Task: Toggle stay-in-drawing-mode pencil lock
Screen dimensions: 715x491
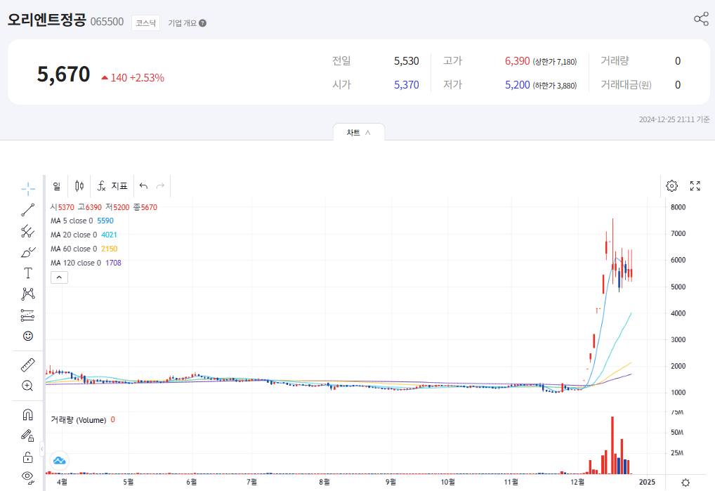Action: 28,436
